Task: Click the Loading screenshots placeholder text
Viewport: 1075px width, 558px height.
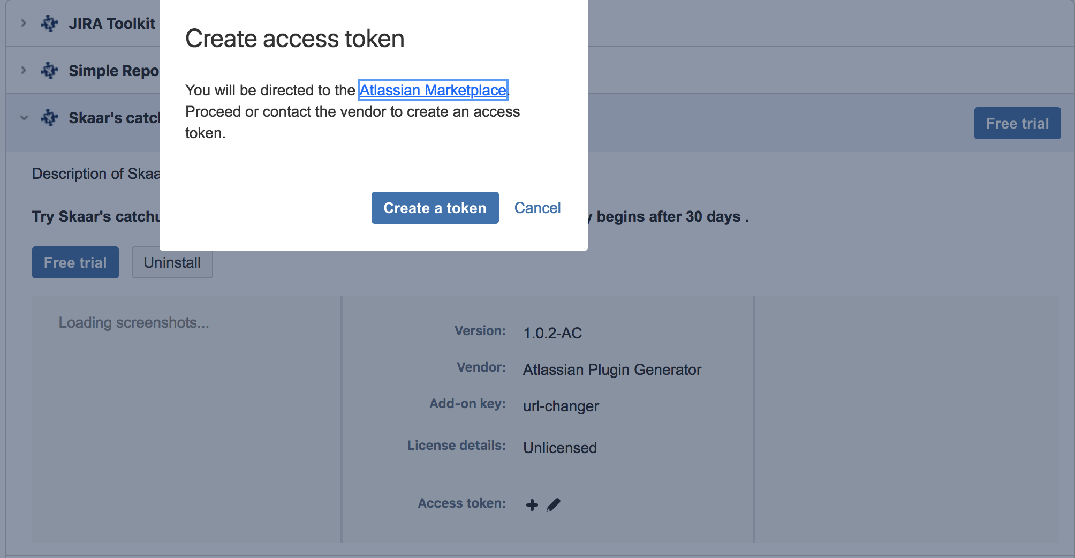Action: click(x=134, y=322)
